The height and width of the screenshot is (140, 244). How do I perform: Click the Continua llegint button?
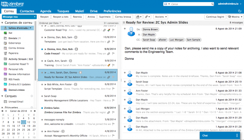point(215,17)
